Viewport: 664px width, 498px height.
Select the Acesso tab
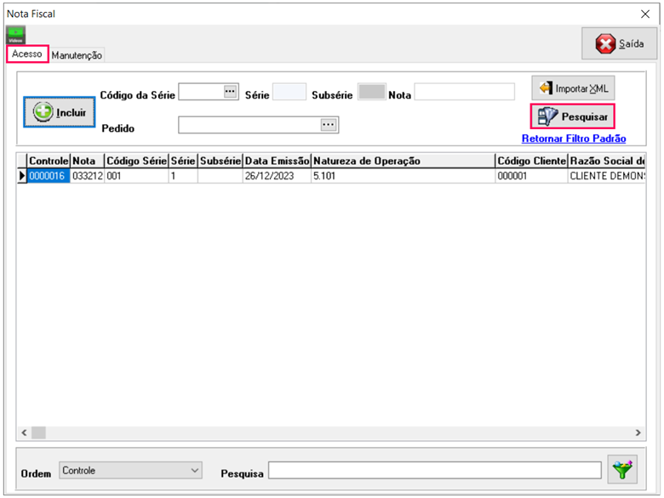pyautogui.click(x=27, y=54)
